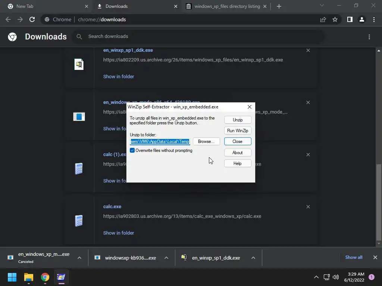Toggle the Chrome side panel
The image size is (382, 286).
coord(350,19)
